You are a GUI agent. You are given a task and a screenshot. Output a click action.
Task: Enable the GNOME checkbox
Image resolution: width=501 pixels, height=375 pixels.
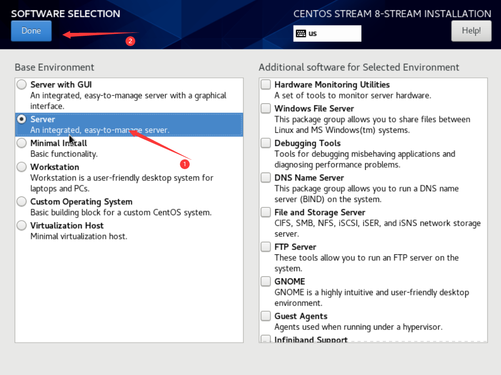pos(266,281)
